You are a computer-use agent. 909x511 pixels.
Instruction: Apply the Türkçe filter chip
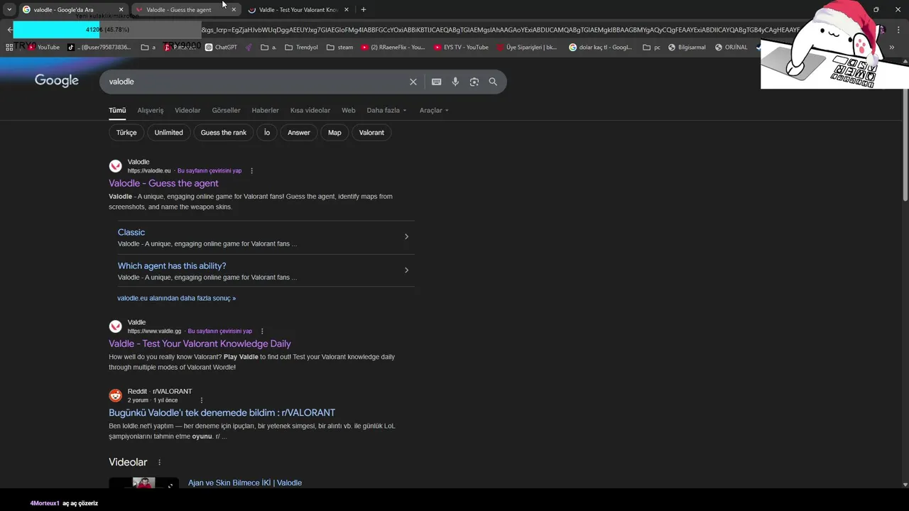(126, 133)
